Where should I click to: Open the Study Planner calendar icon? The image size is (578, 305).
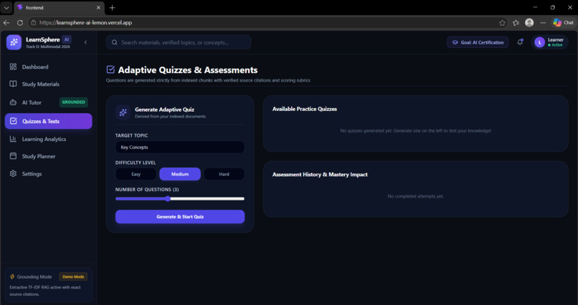(x=14, y=156)
